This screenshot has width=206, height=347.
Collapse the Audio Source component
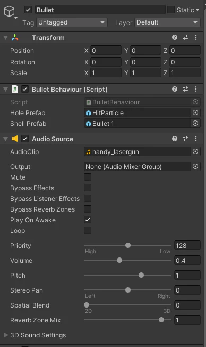pos(5,139)
